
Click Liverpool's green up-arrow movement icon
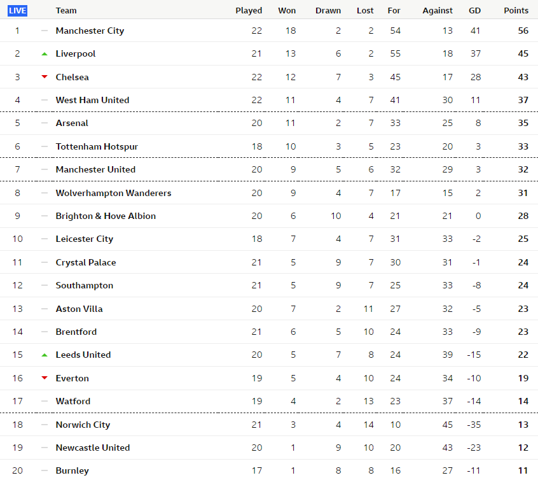click(45, 54)
